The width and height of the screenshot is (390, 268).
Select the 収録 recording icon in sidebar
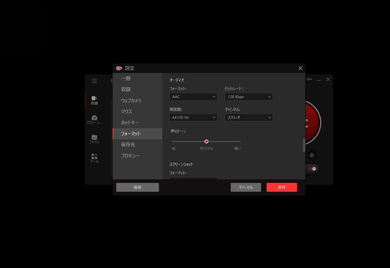(x=94, y=98)
